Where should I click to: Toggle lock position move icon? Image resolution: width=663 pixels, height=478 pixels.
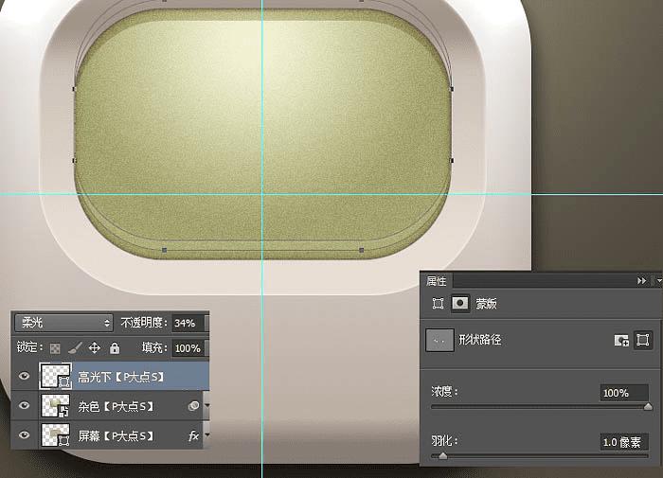(x=95, y=348)
